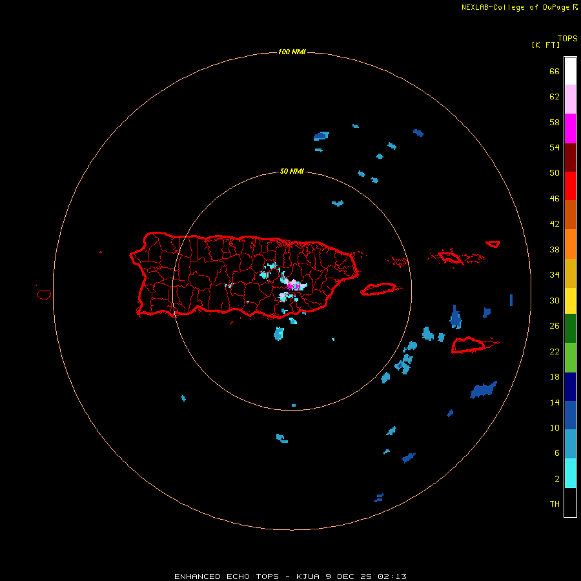Click the 2 value on the scale
The image size is (581, 581).
coord(556,479)
